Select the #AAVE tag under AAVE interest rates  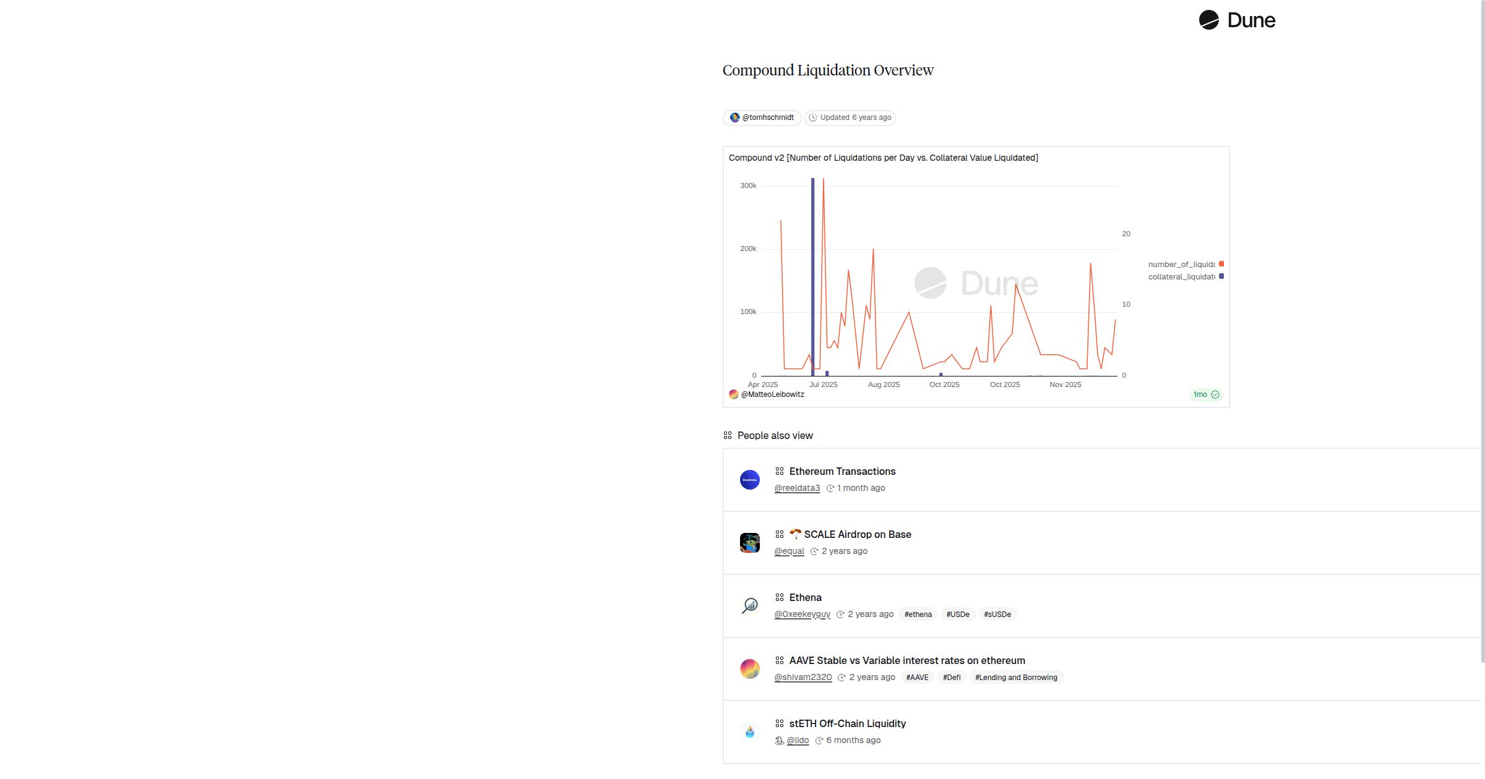917,677
